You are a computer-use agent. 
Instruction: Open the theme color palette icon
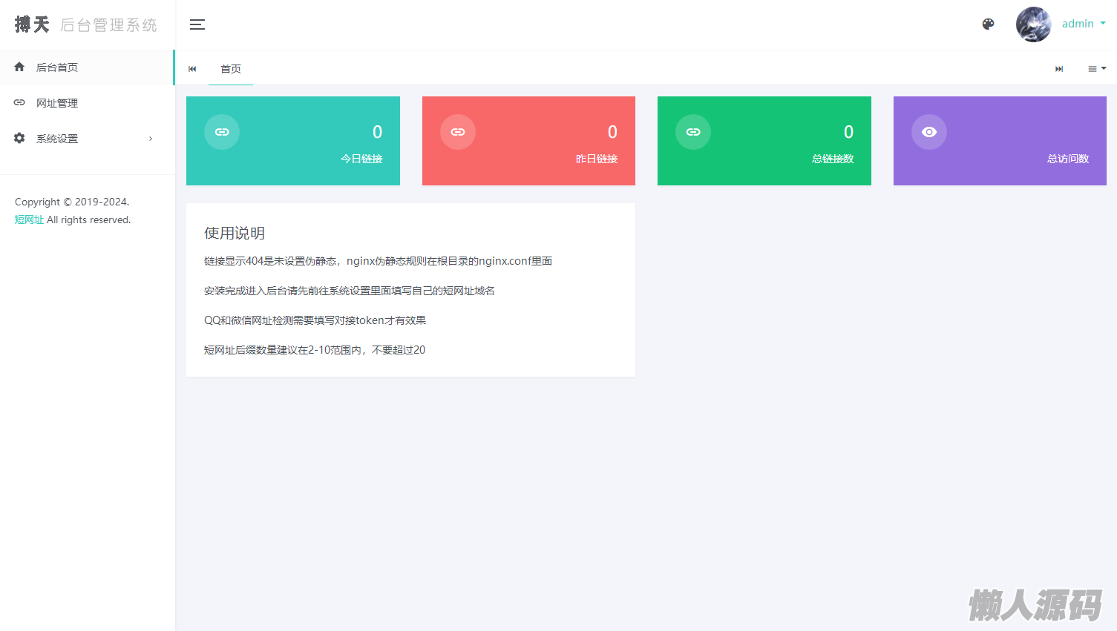click(988, 24)
